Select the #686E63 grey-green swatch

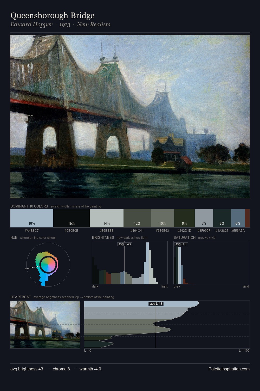162,218
